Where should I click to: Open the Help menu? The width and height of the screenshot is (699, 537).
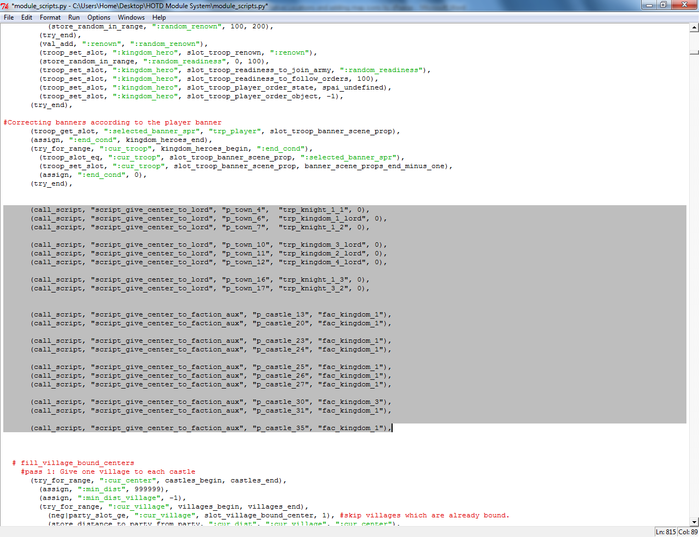coord(159,17)
